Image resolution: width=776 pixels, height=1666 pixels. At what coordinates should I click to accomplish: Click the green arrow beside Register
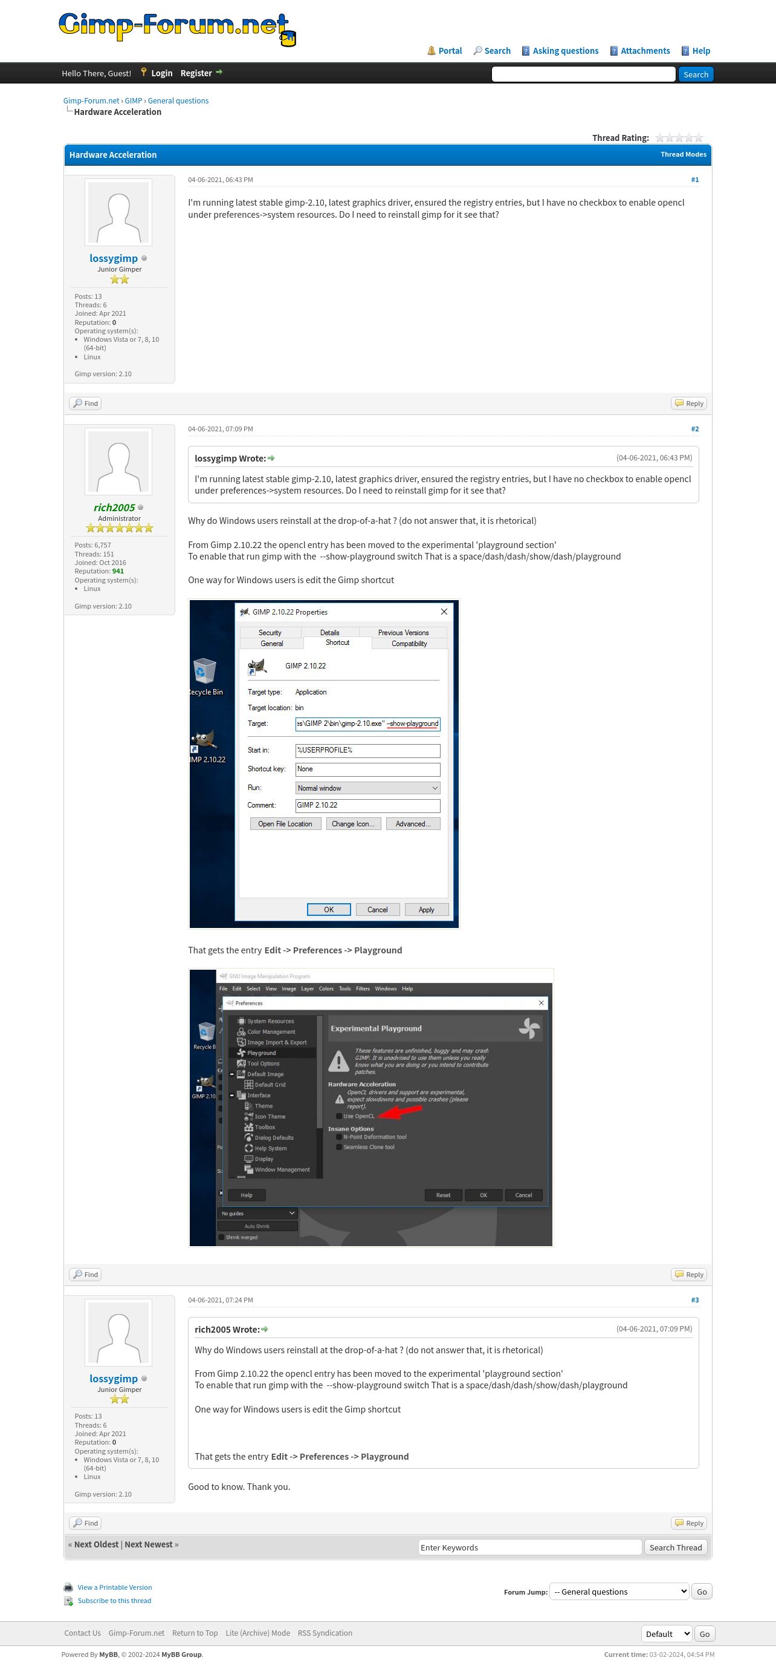[x=219, y=73]
